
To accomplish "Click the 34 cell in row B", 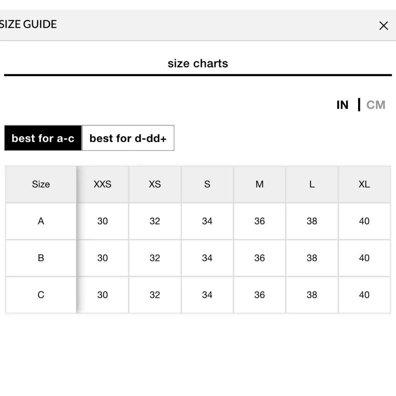I will (x=207, y=258).
